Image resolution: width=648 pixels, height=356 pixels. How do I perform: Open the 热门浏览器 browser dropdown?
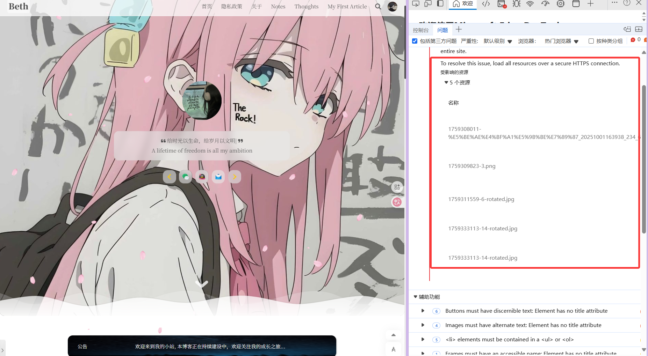(x=561, y=41)
